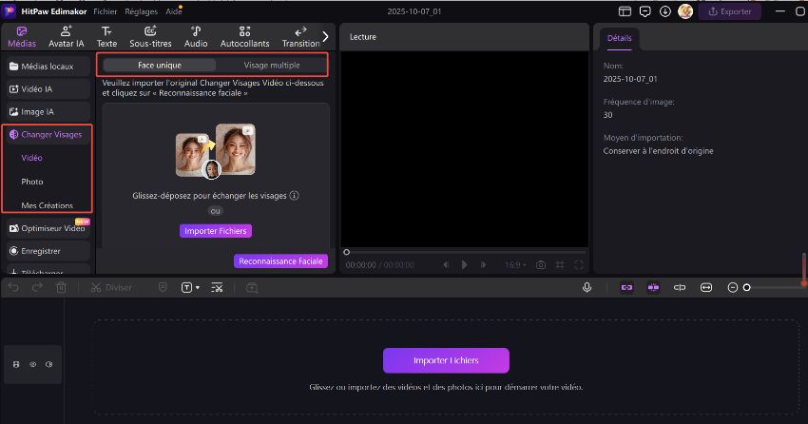
Task: Toggle the track mute speaker icon
Action: (x=48, y=364)
